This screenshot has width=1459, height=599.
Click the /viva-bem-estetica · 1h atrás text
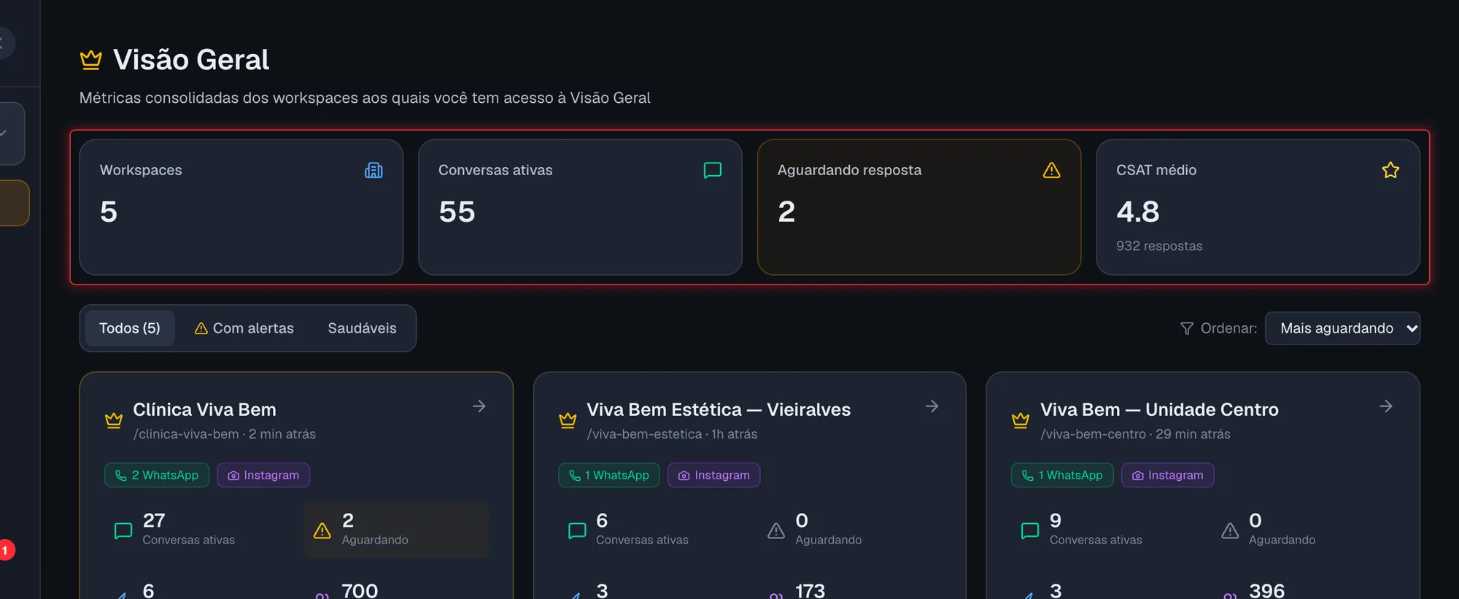[x=672, y=434]
